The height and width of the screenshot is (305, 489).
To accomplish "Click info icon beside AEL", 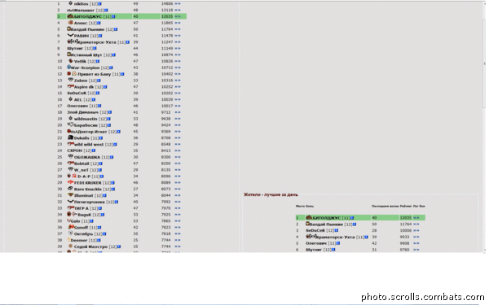I will (x=94, y=99).
